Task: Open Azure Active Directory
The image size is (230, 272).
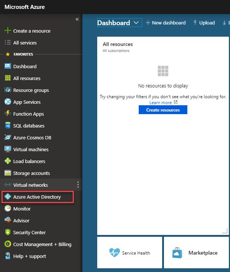Action: tap(37, 197)
